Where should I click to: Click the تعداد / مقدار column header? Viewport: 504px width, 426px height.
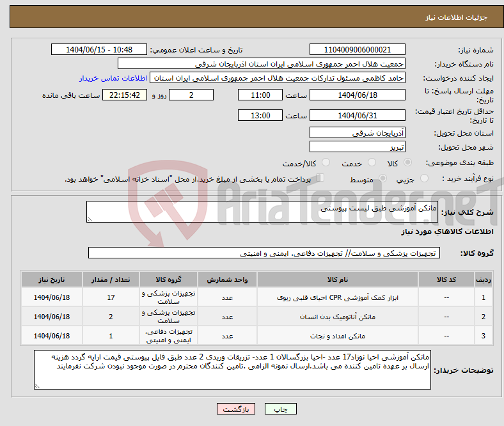(x=111, y=280)
